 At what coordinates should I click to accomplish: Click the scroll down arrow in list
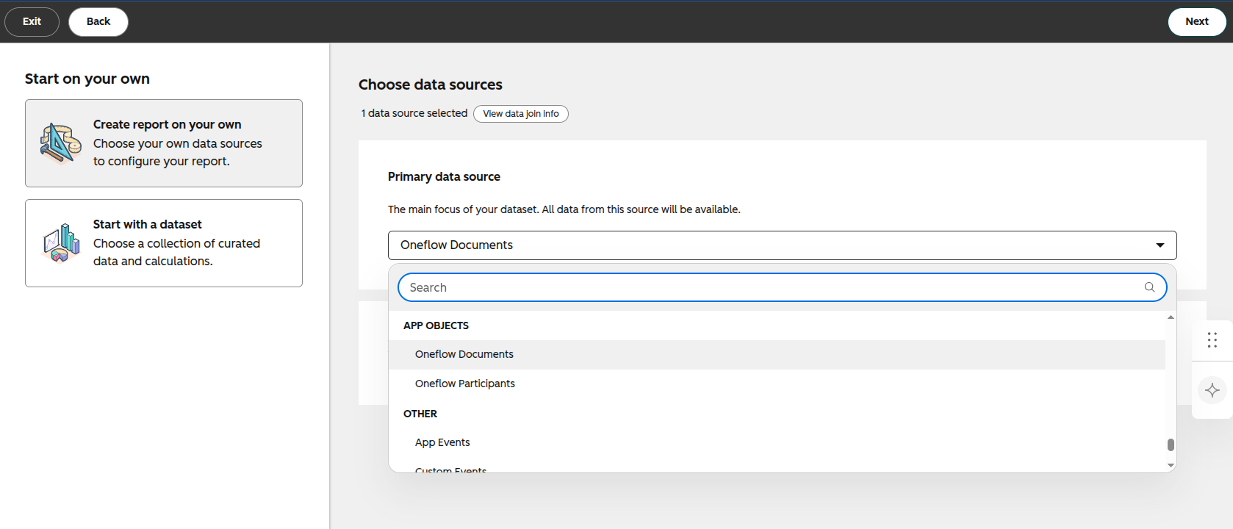[x=1171, y=466]
